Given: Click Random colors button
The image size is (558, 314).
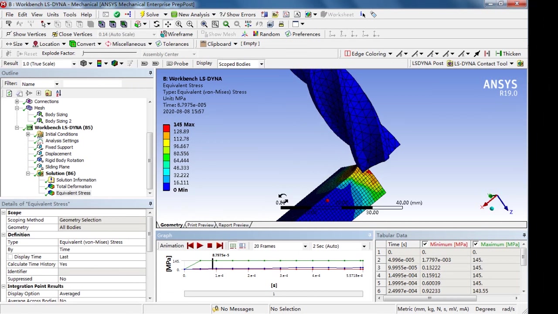Looking at the screenshot, I should (x=266, y=34).
